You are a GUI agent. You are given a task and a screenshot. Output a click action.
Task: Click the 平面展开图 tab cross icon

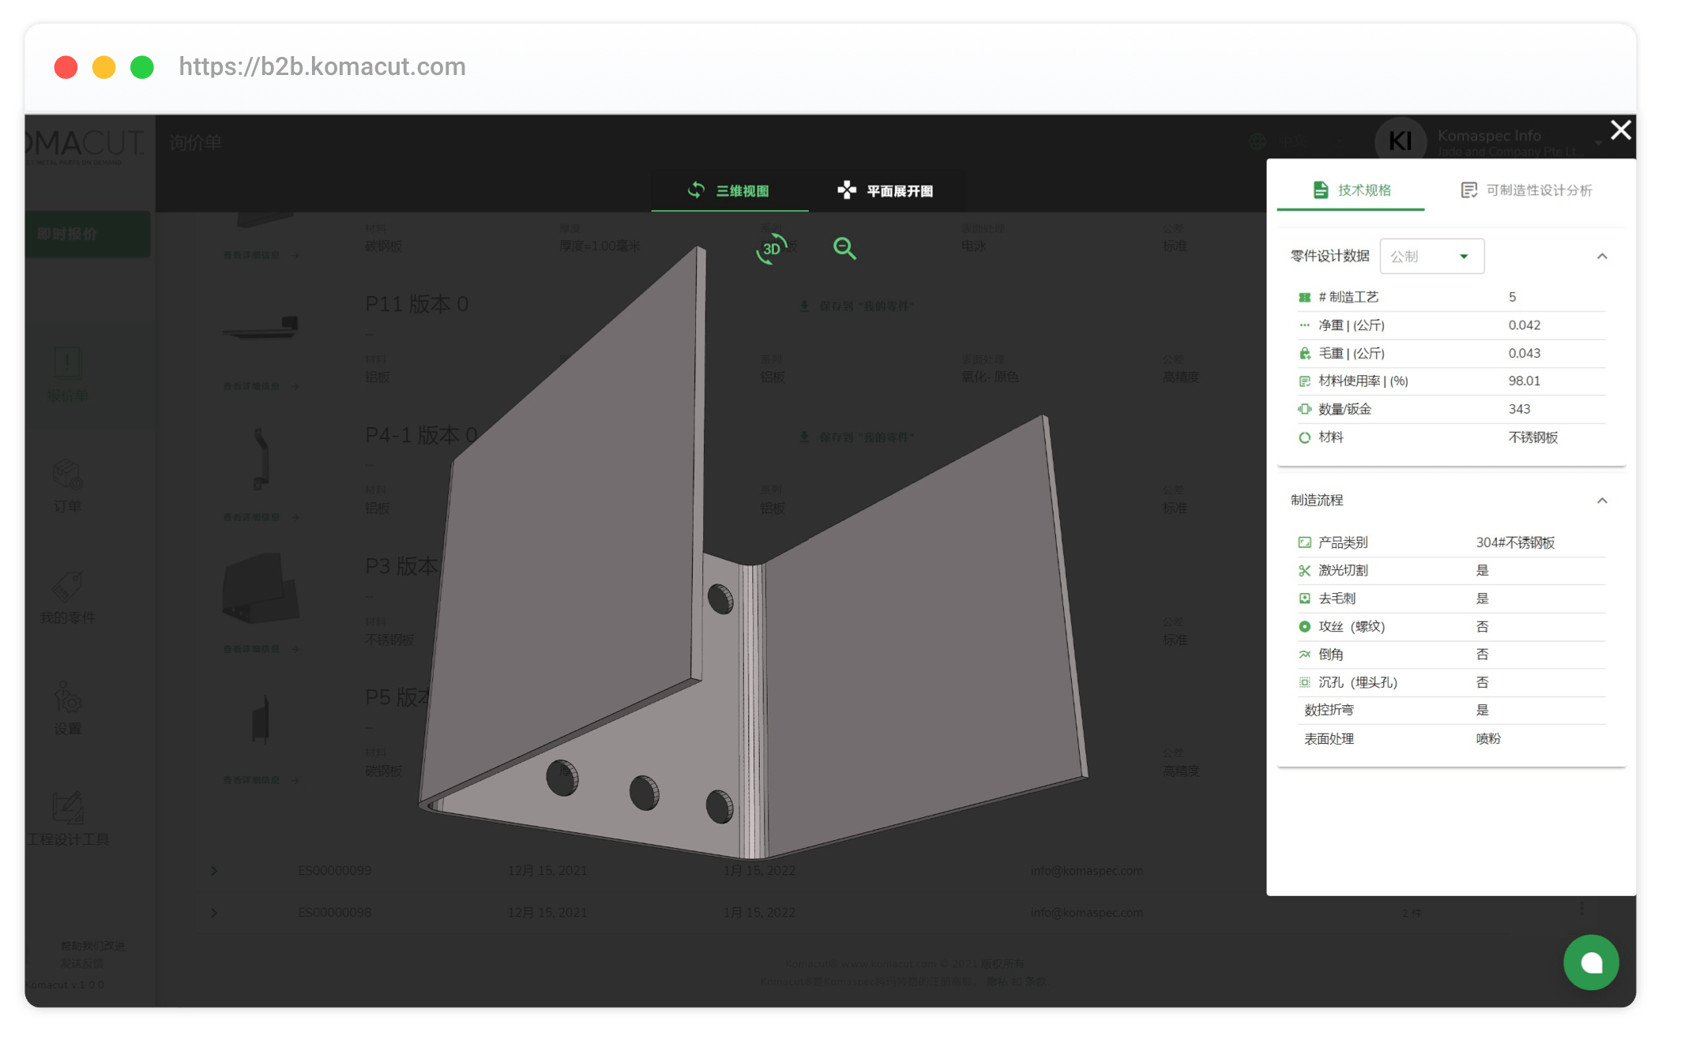846,189
